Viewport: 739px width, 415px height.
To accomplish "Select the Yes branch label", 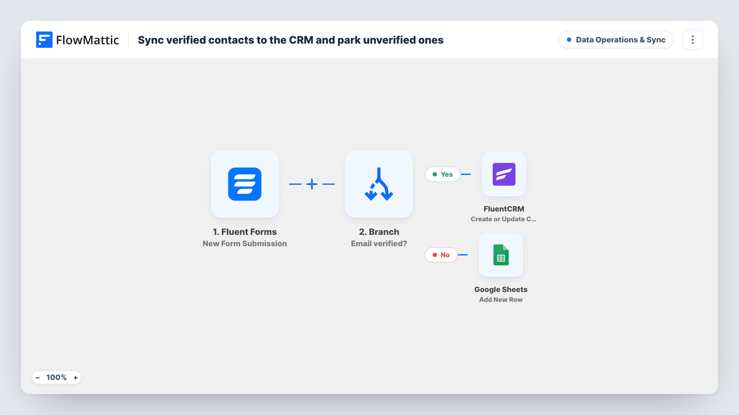I will pyautogui.click(x=443, y=174).
